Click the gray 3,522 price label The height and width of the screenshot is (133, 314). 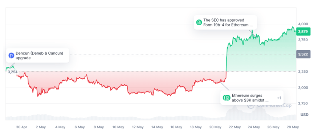[x=303, y=55]
